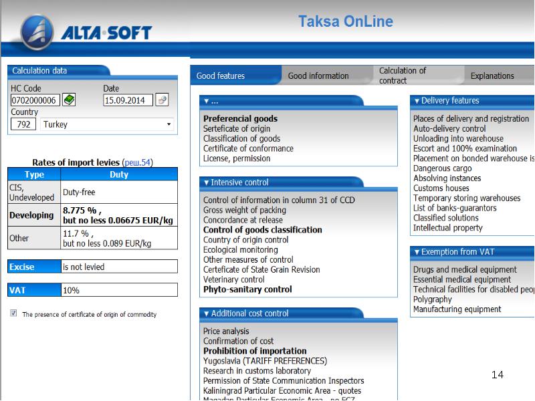Image resolution: width=535 pixels, height=401 pixels.
Task: Open Preferencial goods
Action: [x=241, y=119]
